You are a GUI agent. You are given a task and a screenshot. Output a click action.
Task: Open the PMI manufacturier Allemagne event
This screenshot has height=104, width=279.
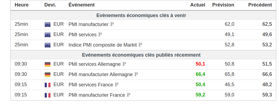point(101,74)
